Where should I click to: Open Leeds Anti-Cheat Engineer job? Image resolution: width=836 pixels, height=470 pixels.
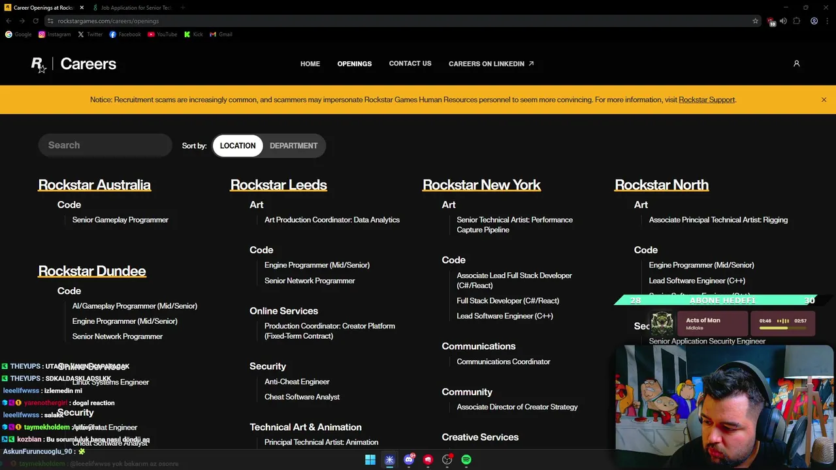tap(297, 382)
